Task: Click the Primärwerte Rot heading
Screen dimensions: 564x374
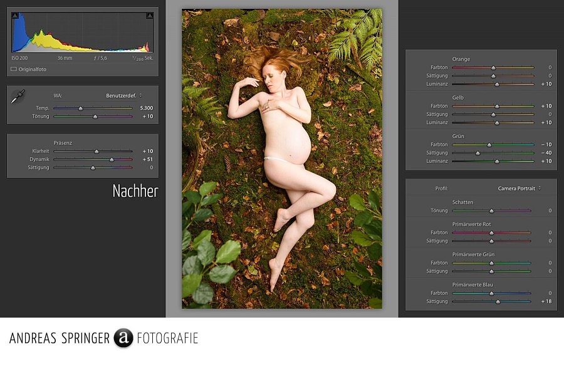Action: (x=471, y=224)
